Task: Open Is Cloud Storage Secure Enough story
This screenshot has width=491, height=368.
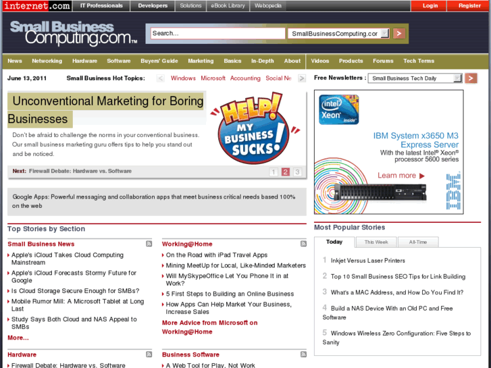Action: 75,291
